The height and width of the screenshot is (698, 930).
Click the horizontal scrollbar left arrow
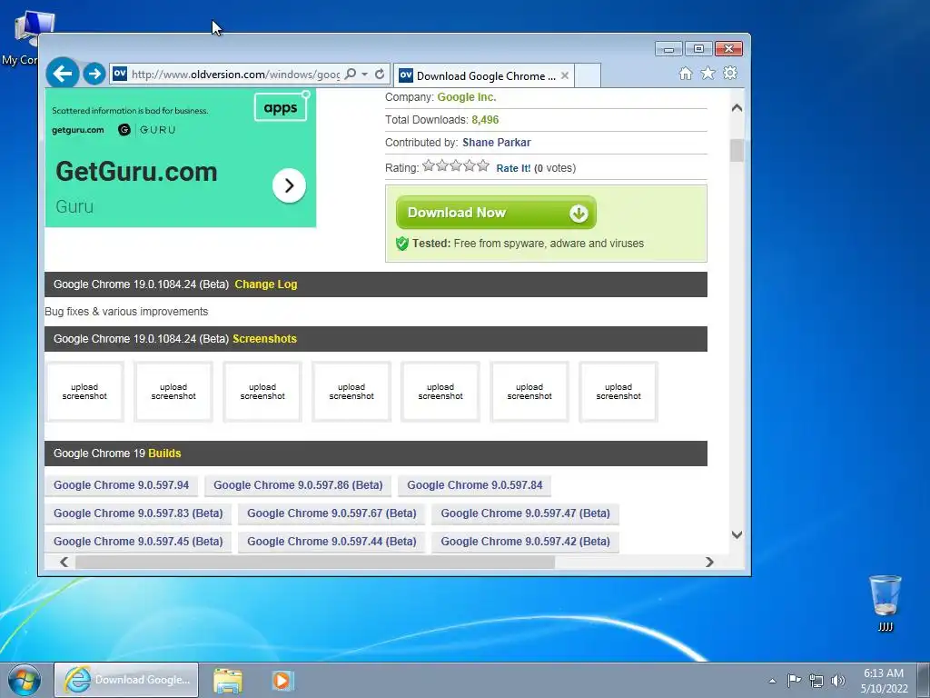tap(64, 562)
